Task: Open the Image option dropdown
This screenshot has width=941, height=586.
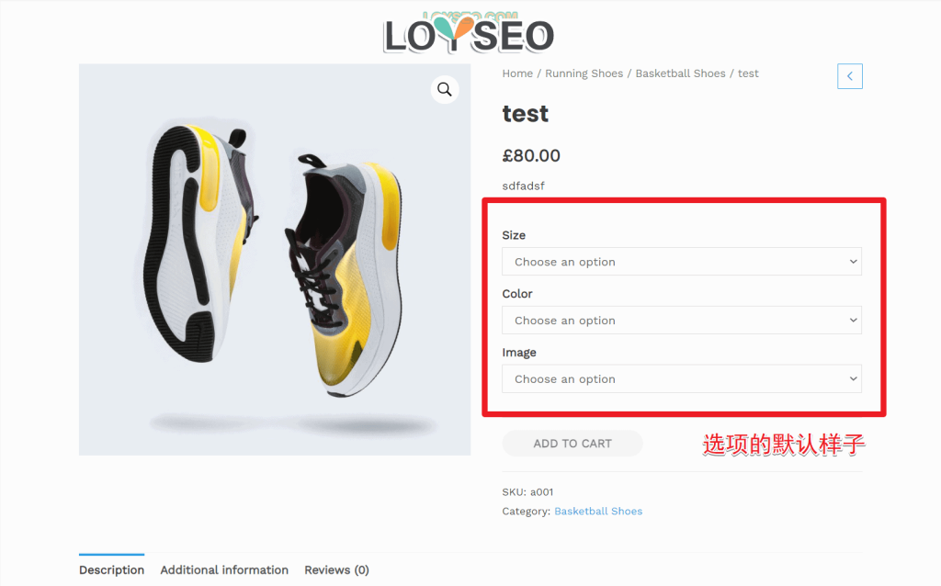Action: (x=681, y=379)
